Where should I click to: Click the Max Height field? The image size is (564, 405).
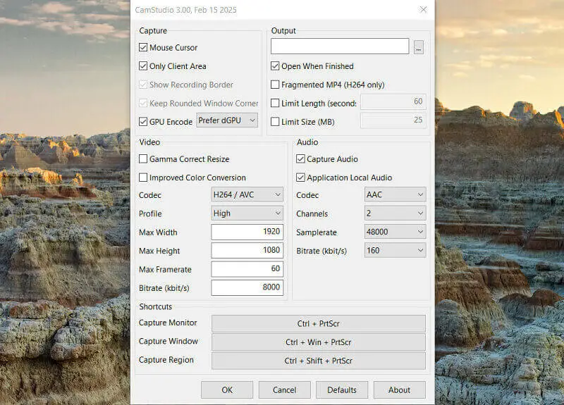click(247, 251)
